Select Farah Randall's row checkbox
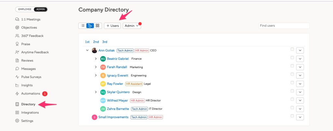 [292, 66]
